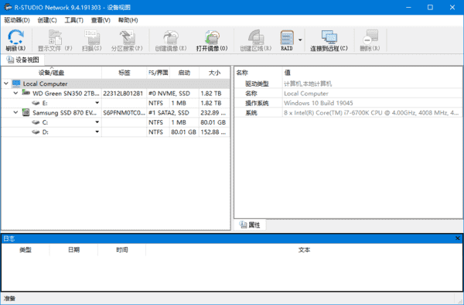The height and width of the screenshot is (305, 464).
Task: Close the 日志 log panel
Action: (x=458, y=238)
